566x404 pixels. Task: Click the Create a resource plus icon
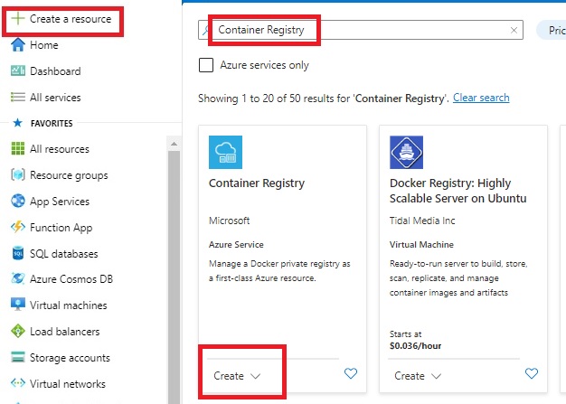click(18, 18)
